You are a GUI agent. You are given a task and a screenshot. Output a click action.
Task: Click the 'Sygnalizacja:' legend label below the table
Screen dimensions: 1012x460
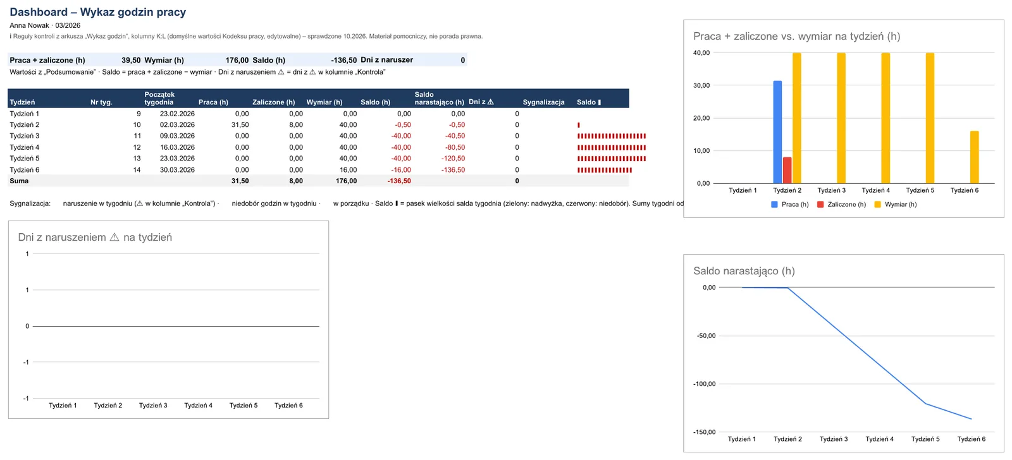(30, 203)
